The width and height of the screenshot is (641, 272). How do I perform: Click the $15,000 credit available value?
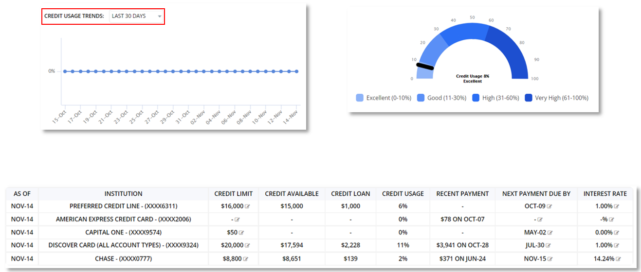pos(292,206)
